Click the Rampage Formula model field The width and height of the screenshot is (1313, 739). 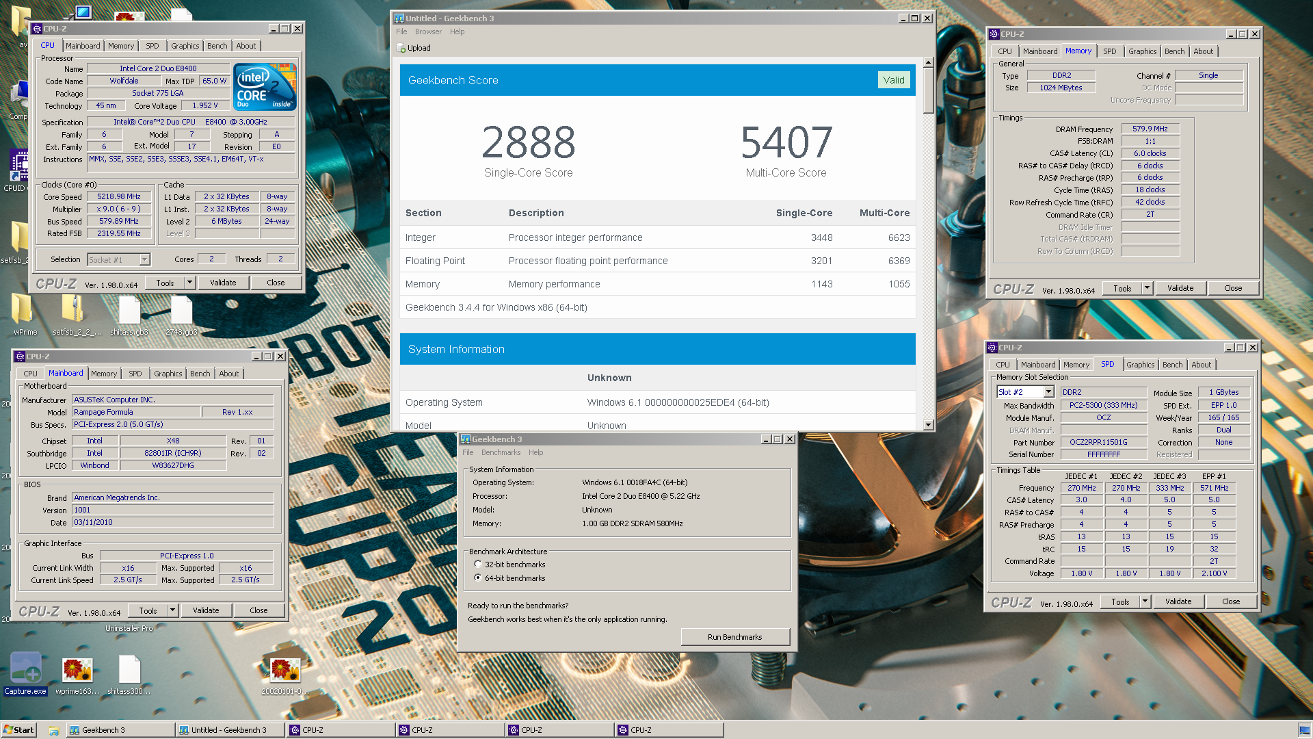click(x=137, y=412)
